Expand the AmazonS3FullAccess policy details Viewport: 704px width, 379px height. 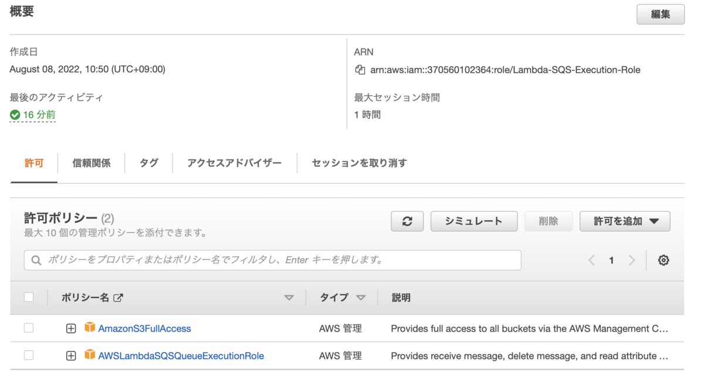(71, 329)
